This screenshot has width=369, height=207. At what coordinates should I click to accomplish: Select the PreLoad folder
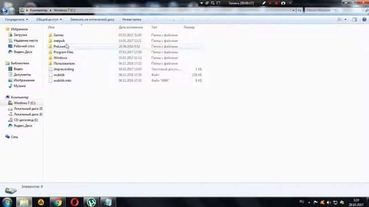[59, 46]
